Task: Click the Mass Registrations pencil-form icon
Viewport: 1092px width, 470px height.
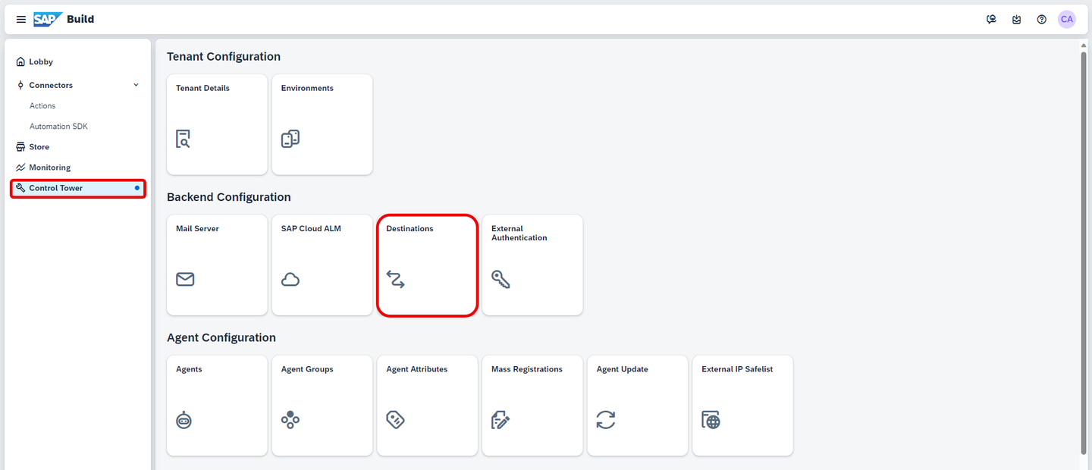Action: [500, 420]
